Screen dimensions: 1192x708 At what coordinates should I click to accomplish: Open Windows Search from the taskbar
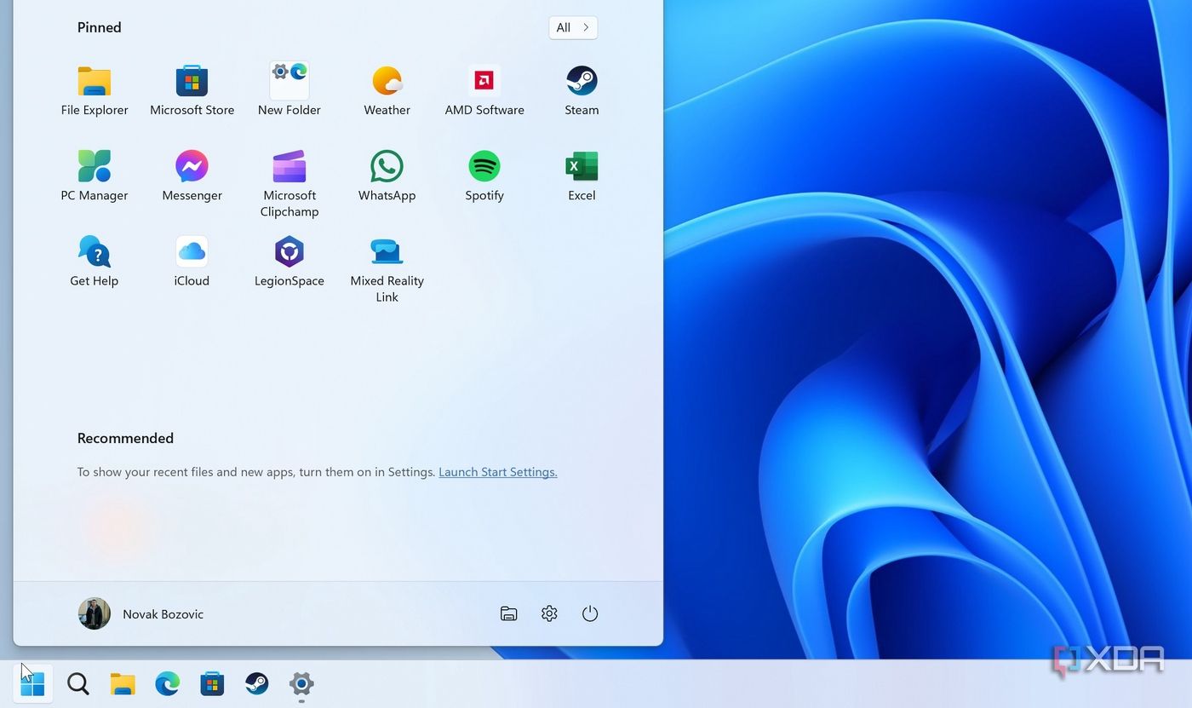click(77, 683)
